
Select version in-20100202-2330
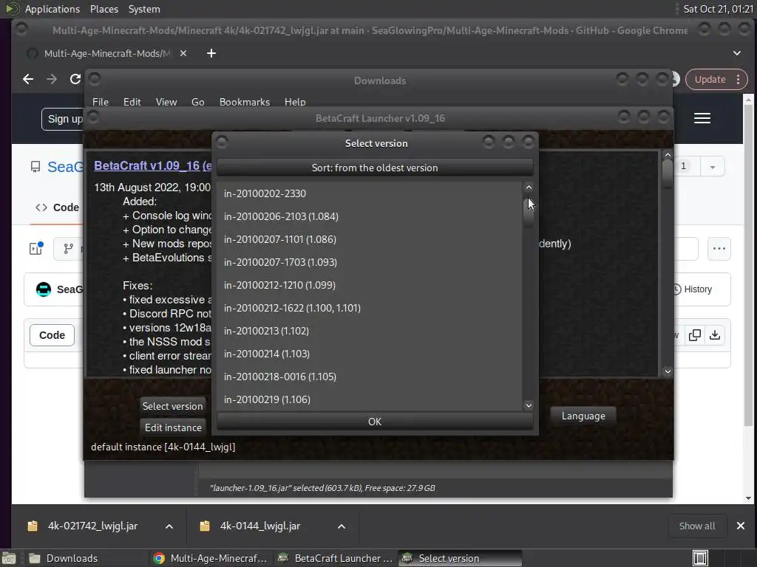370,193
